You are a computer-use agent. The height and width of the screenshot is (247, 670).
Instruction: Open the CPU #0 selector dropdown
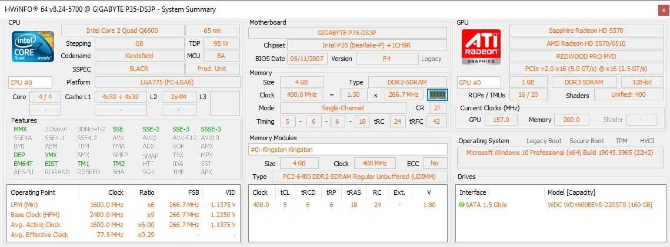[x=31, y=82]
